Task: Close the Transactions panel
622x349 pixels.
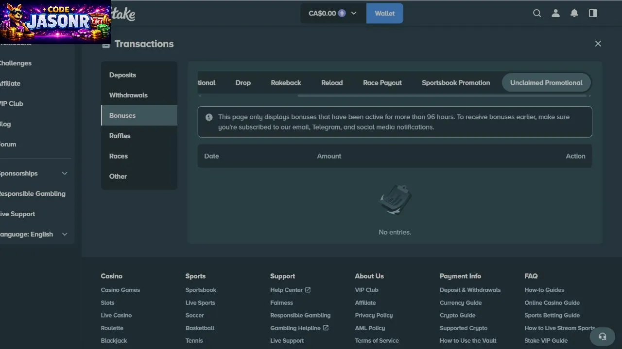Action: pyautogui.click(x=598, y=44)
